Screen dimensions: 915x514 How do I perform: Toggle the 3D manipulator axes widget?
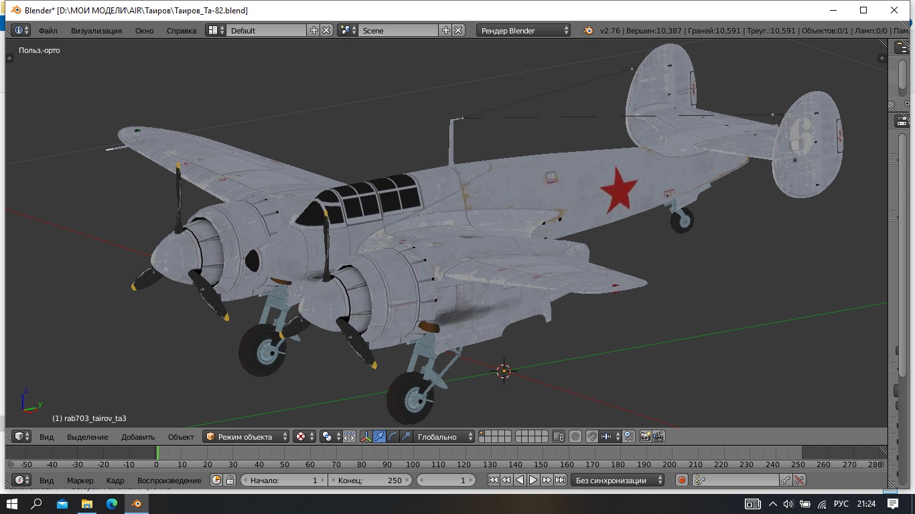coord(366,436)
